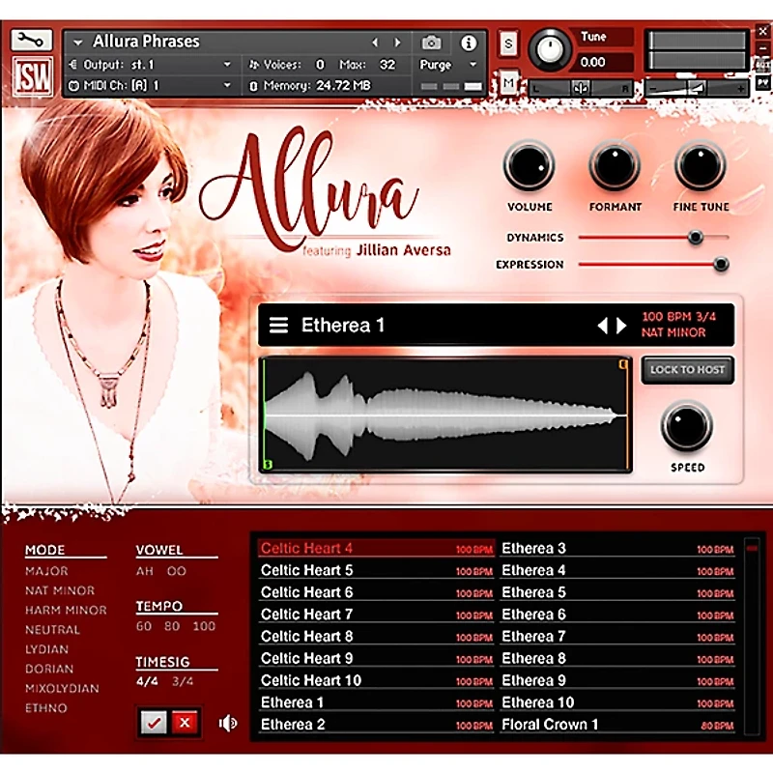Expand the Allura Phrases instrument dropdown arrow
The height and width of the screenshot is (773, 773).
[x=78, y=43]
